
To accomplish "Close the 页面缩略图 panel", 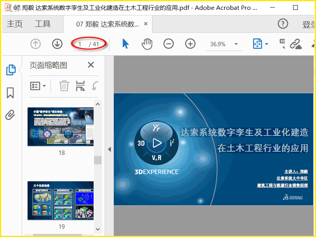I will pos(91,65).
